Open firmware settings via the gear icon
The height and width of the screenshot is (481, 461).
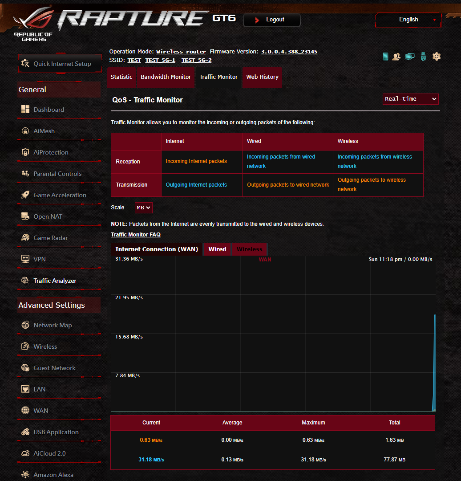pos(437,57)
